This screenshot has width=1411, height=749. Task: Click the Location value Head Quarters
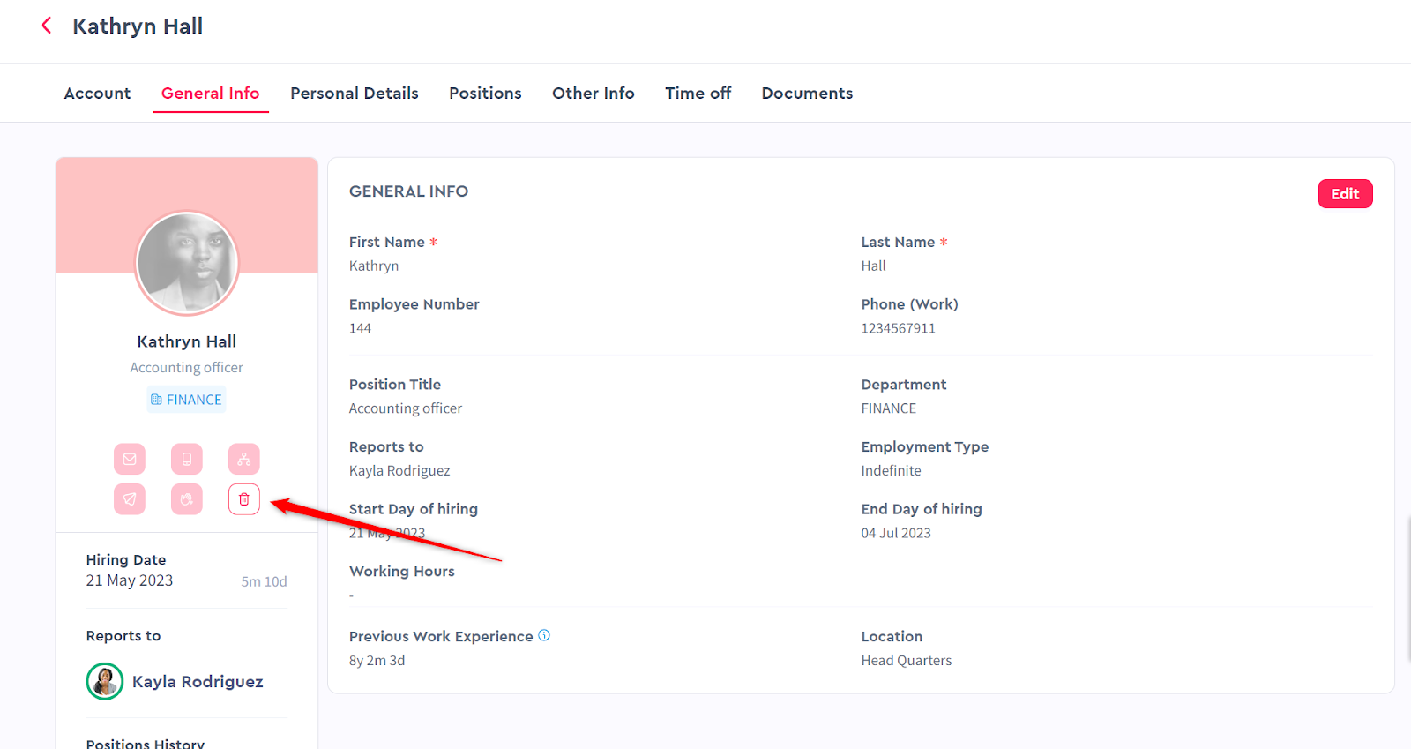coord(906,661)
